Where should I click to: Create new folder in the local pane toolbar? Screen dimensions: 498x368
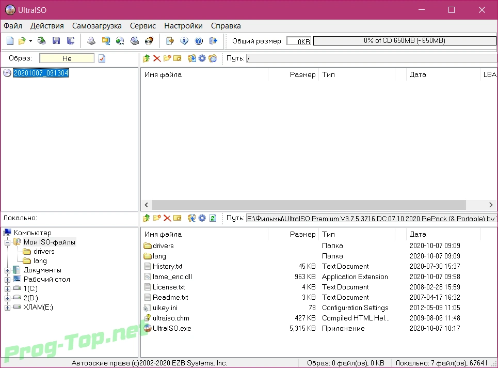[157, 218]
